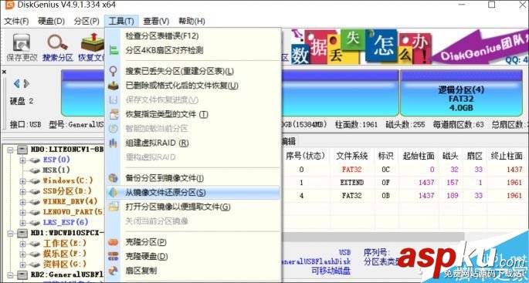Collapse the HD0:LITEONCV1 disk node
The width and height of the screenshot is (529, 283).
(x=11, y=150)
